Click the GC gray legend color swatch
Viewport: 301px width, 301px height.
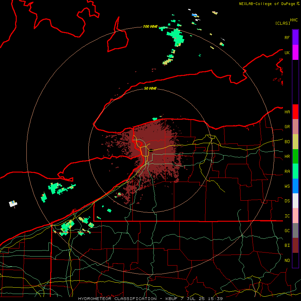click(x=295, y=230)
